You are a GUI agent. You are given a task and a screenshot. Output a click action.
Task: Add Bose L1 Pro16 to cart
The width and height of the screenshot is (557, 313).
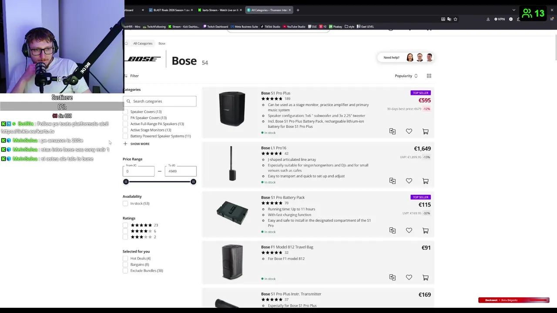click(426, 181)
